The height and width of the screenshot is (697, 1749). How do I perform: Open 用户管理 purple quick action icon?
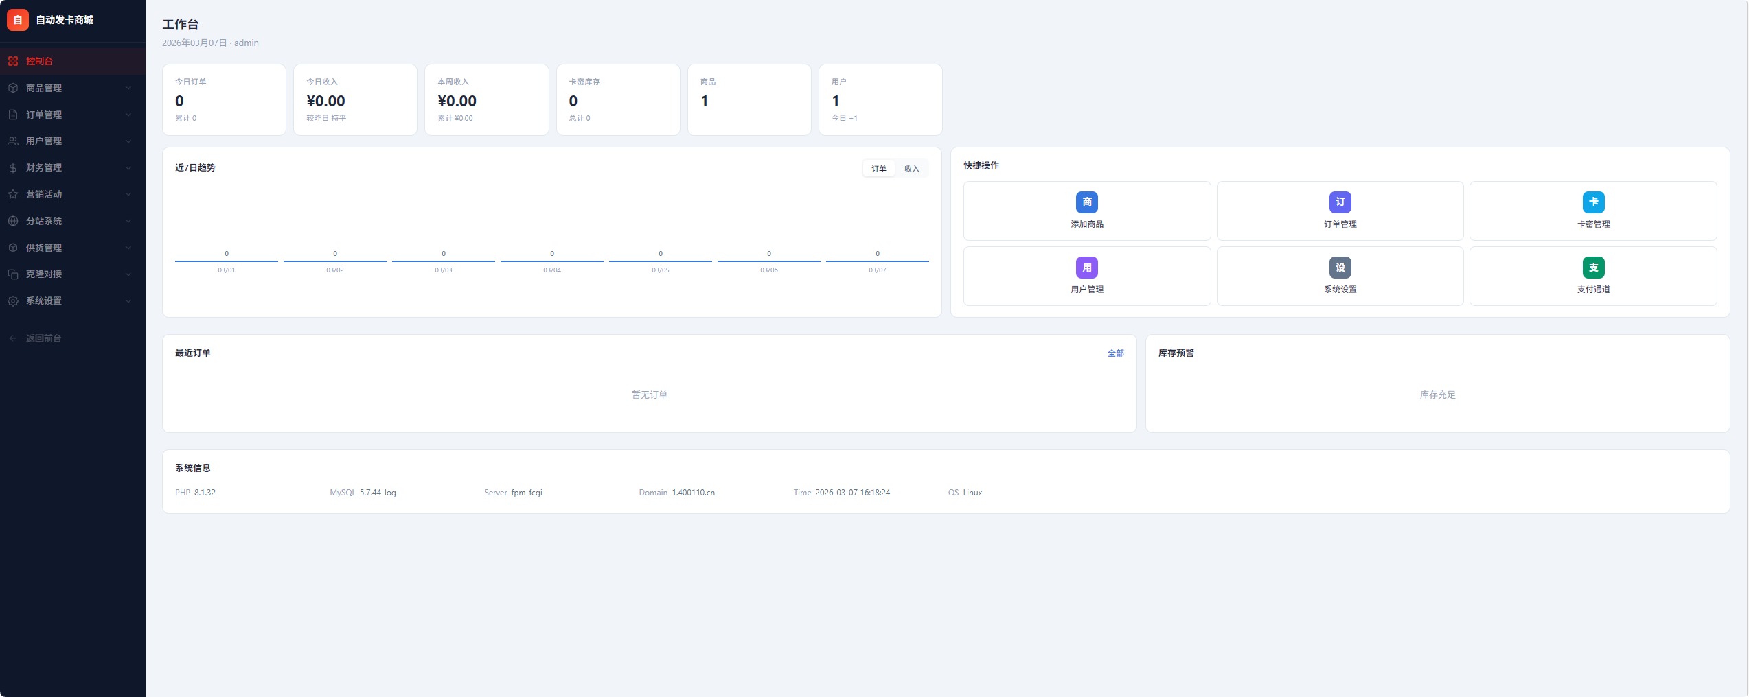(x=1086, y=268)
